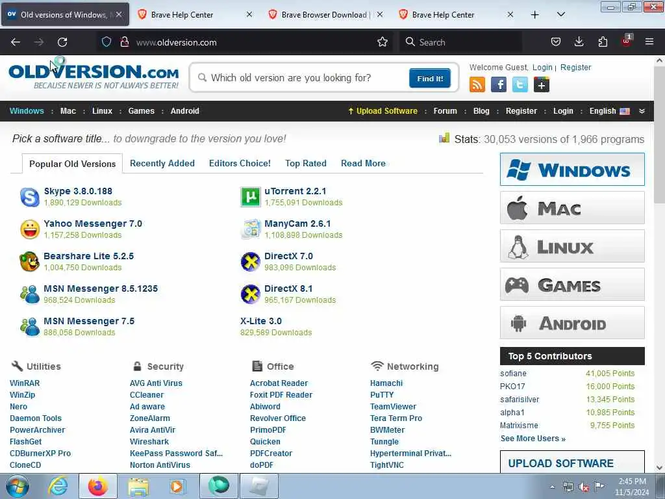Click the Yahoo Messenger smiley icon
Image resolution: width=665 pixels, height=499 pixels.
pos(30,229)
